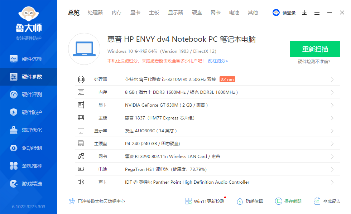Click the 电池 battery icon

point(81,169)
